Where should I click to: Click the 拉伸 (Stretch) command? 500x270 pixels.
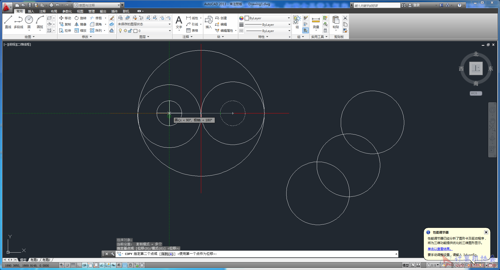point(65,30)
